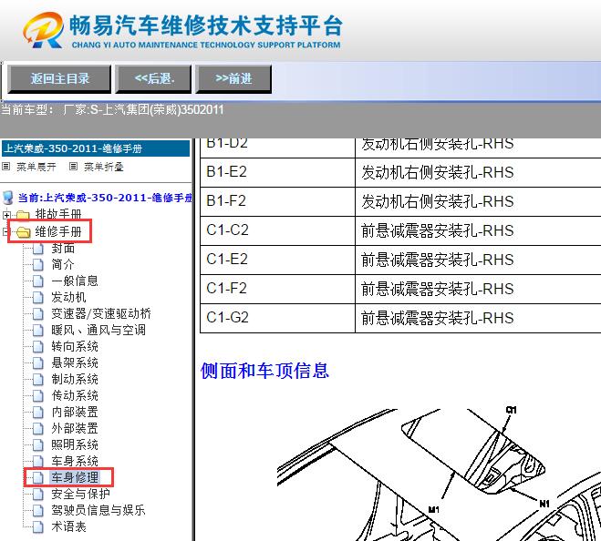This screenshot has height=541, width=601.
Task: Click the page icon next to 车身系统
Action: (x=38, y=462)
